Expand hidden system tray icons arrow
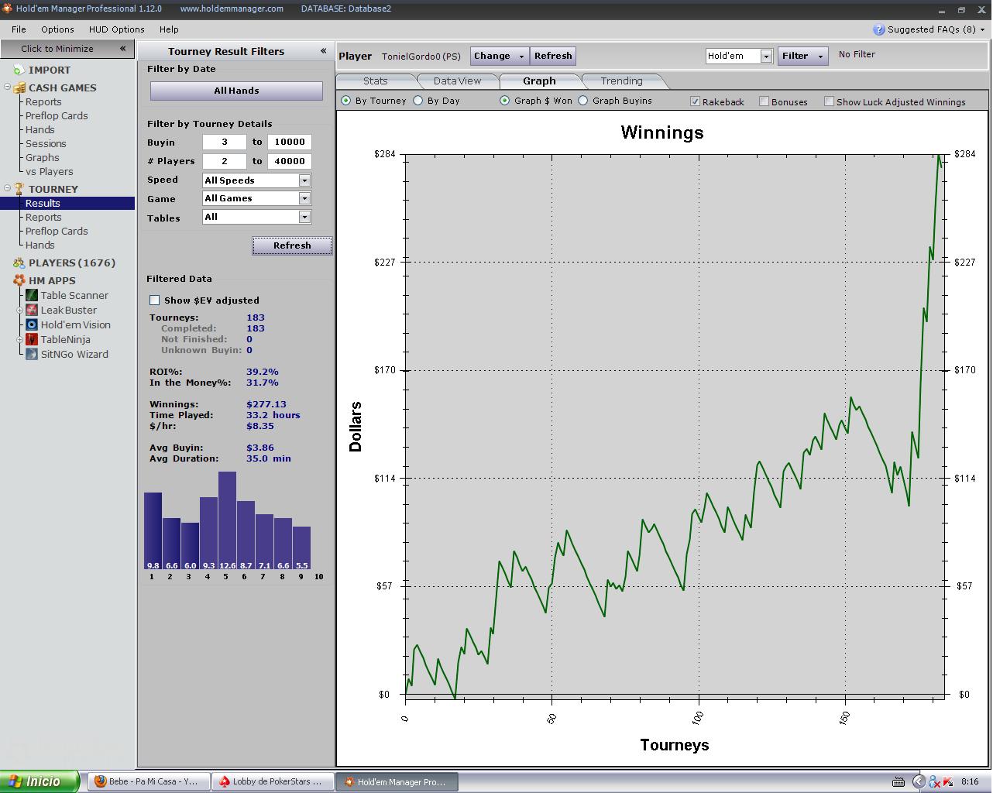Viewport: 993px width, 793px height. pyautogui.click(x=919, y=781)
